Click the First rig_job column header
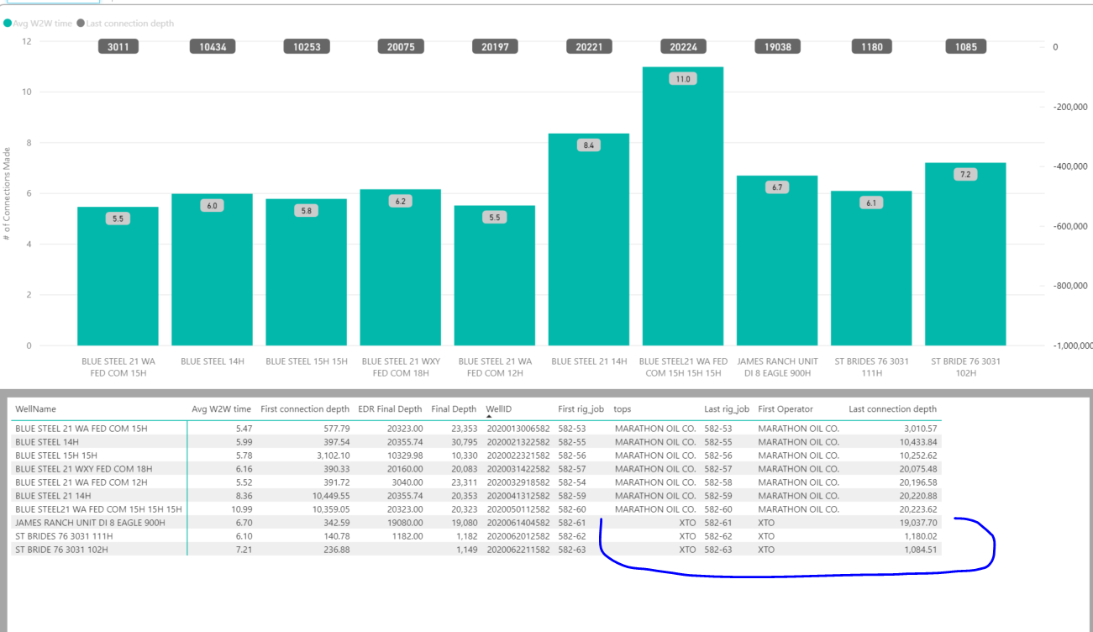 581,409
